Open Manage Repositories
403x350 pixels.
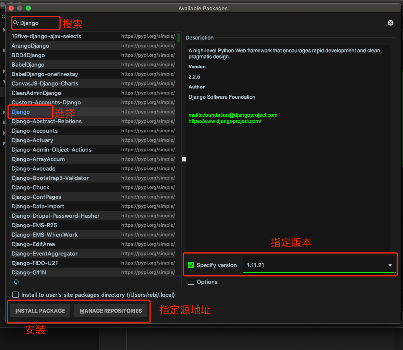coord(111,310)
